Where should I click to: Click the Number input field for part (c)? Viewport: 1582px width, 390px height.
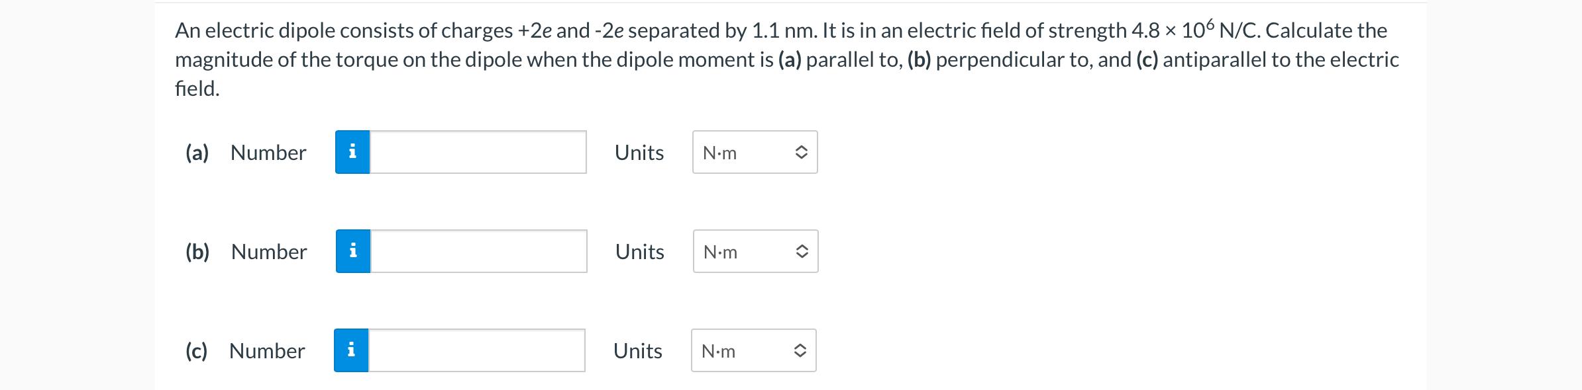(477, 351)
